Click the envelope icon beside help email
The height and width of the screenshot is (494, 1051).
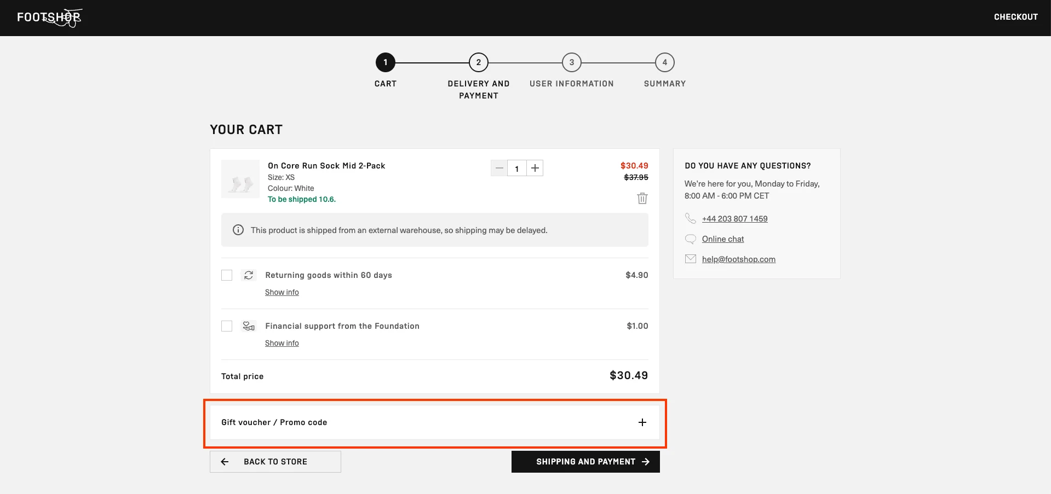pyautogui.click(x=691, y=259)
